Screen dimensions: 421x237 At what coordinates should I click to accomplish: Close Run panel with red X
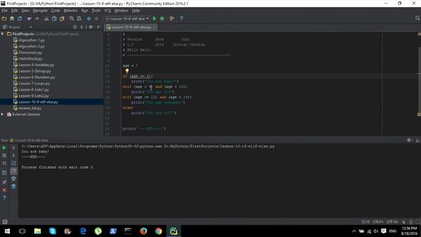pos(4,190)
